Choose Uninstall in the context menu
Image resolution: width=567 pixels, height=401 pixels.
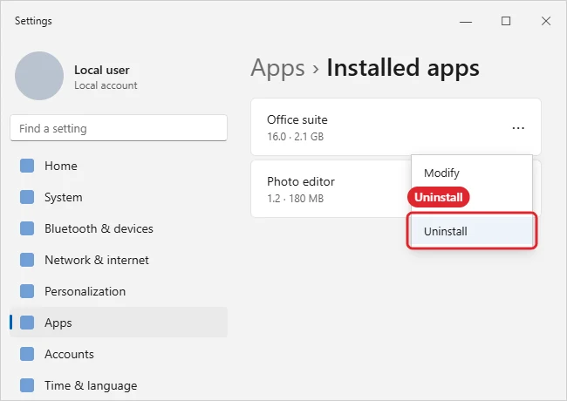(x=472, y=231)
